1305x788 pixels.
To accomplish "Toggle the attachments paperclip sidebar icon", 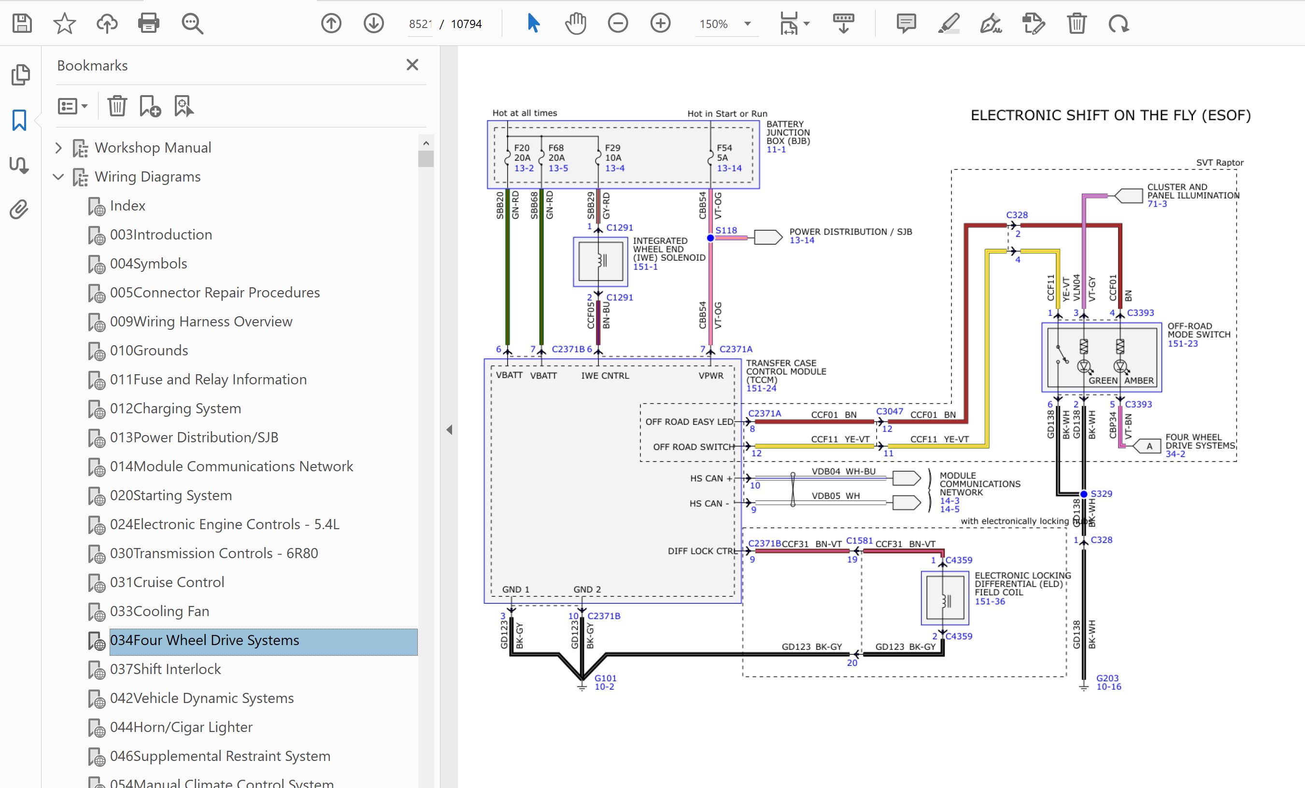I will pos(20,210).
